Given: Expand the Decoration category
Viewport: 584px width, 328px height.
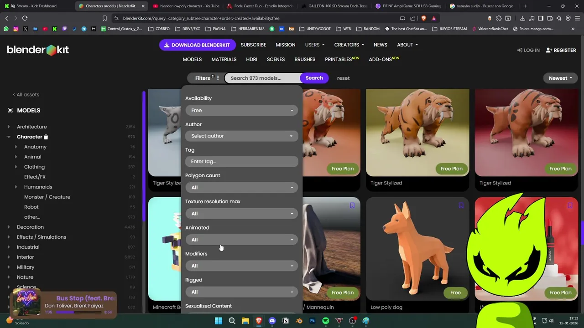Looking at the screenshot, I should (9, 227).
